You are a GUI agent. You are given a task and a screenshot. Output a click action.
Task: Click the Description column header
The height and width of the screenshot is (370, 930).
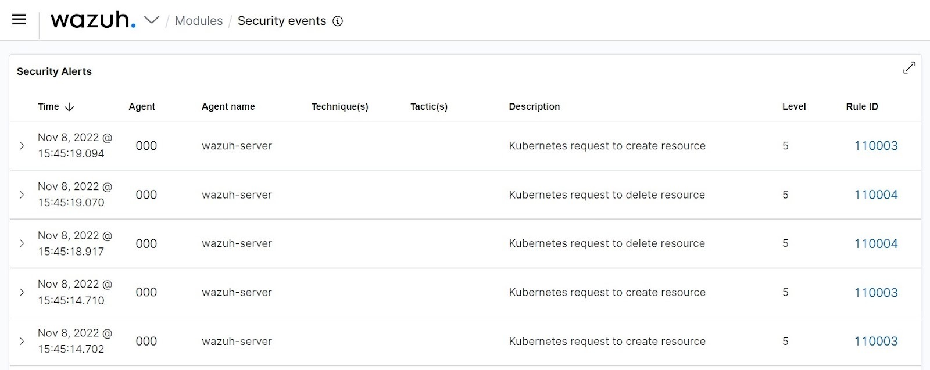pos(534,107)
